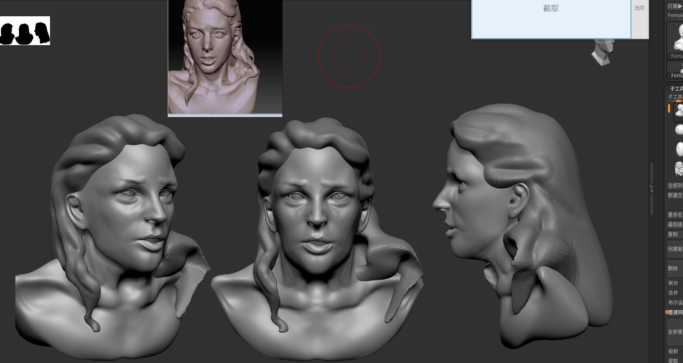Click the 重命名 rename button
The image size is (683, 363).
click(x=675, y=215)
